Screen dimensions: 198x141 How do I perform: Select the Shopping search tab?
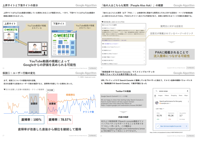tap(174, 96)
